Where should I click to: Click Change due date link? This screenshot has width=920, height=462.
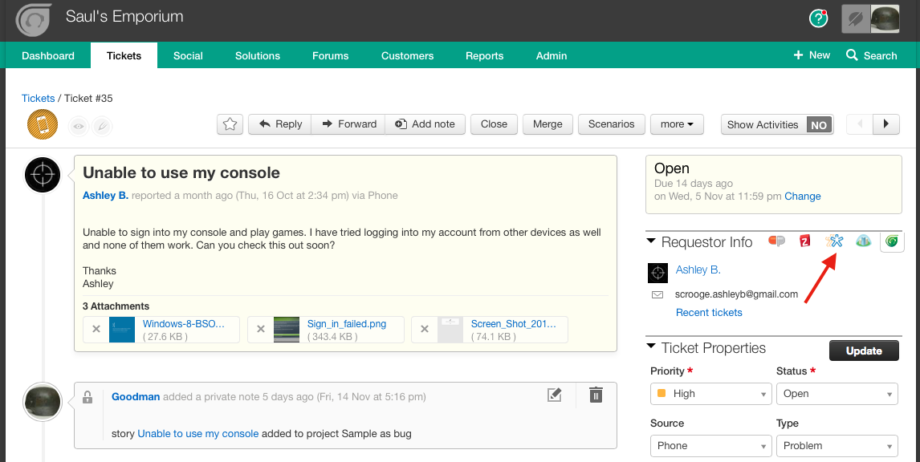803,197
